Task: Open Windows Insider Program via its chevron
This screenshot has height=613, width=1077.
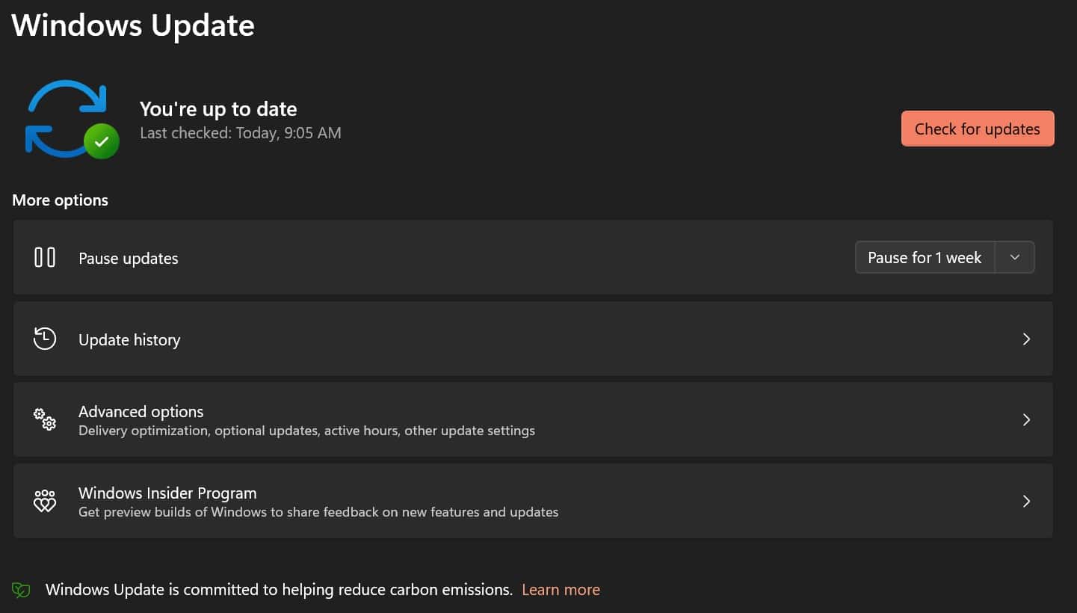Action: (x=1026, y=502)
